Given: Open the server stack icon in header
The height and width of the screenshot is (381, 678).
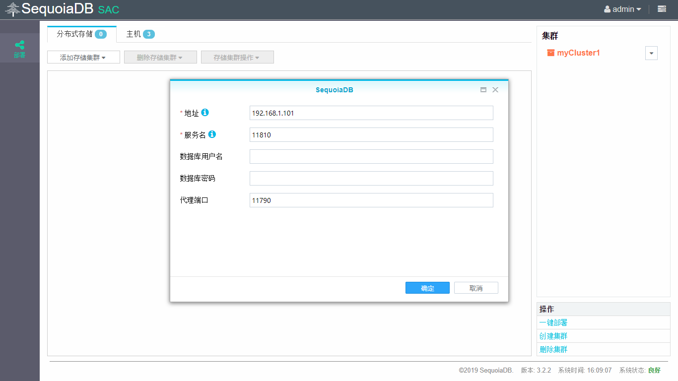Looking at the screenshot, I should coord(662,9).
